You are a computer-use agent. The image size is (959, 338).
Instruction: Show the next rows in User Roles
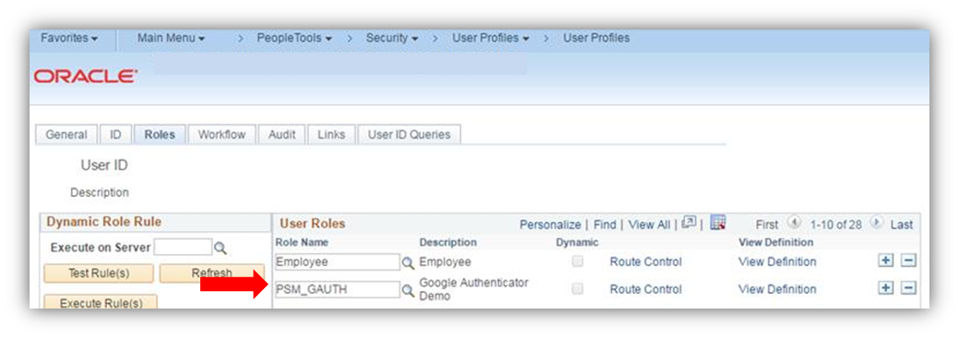(x=877, y=223)
